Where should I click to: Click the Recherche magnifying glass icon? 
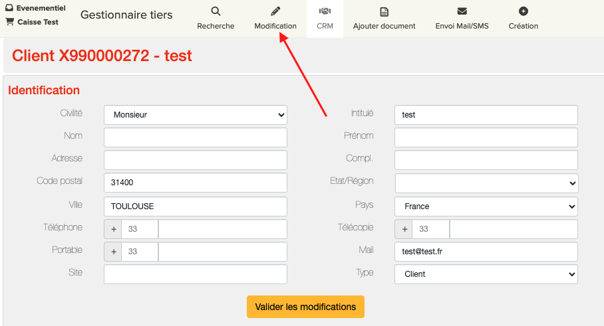point(216,11)
